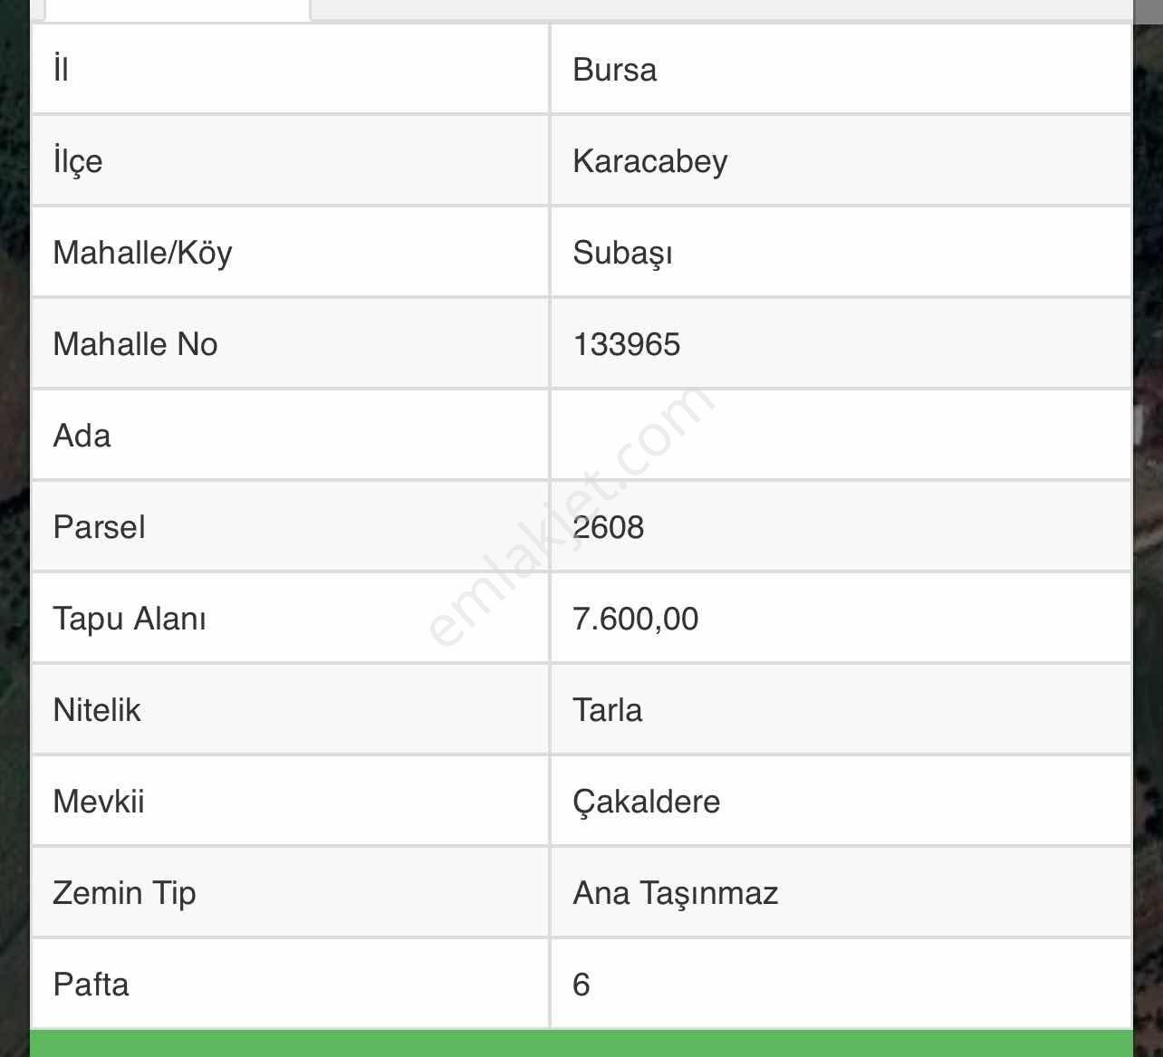
Task: Click the Çakaldere location value
Action: [646, 802]
